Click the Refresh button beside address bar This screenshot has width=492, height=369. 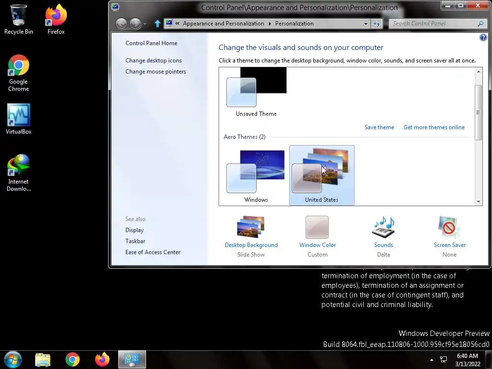[377, 24]
